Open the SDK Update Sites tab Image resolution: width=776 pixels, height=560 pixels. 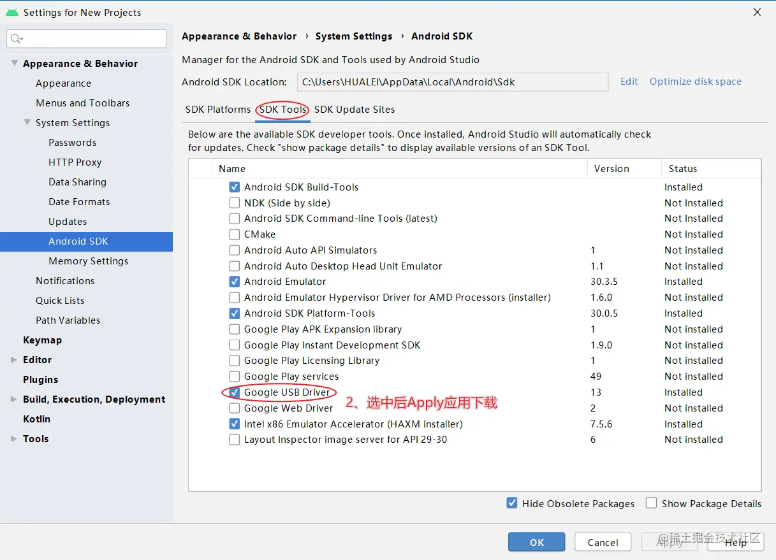pos(355,110)
